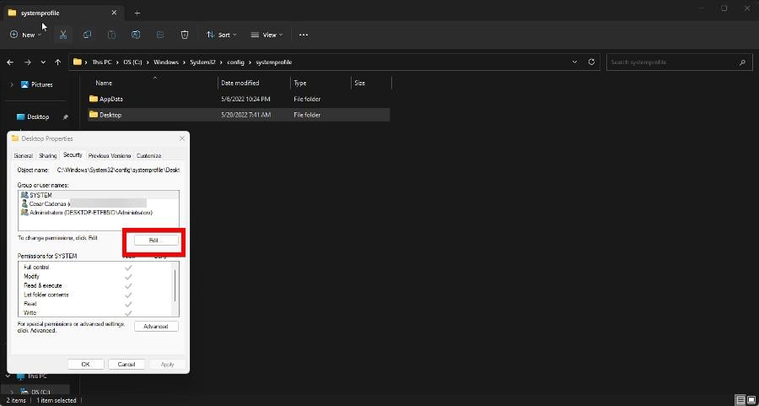Expand the Pictures tree item chevron
Screen dimensions: 759x406
pyautogui.click(x=11, y=84)
